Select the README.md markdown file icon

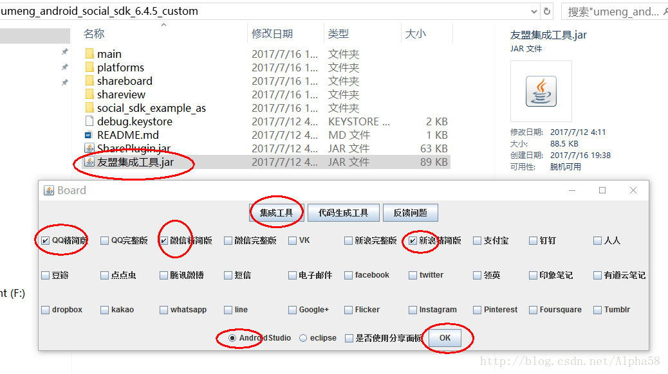(x=89, y=134)
